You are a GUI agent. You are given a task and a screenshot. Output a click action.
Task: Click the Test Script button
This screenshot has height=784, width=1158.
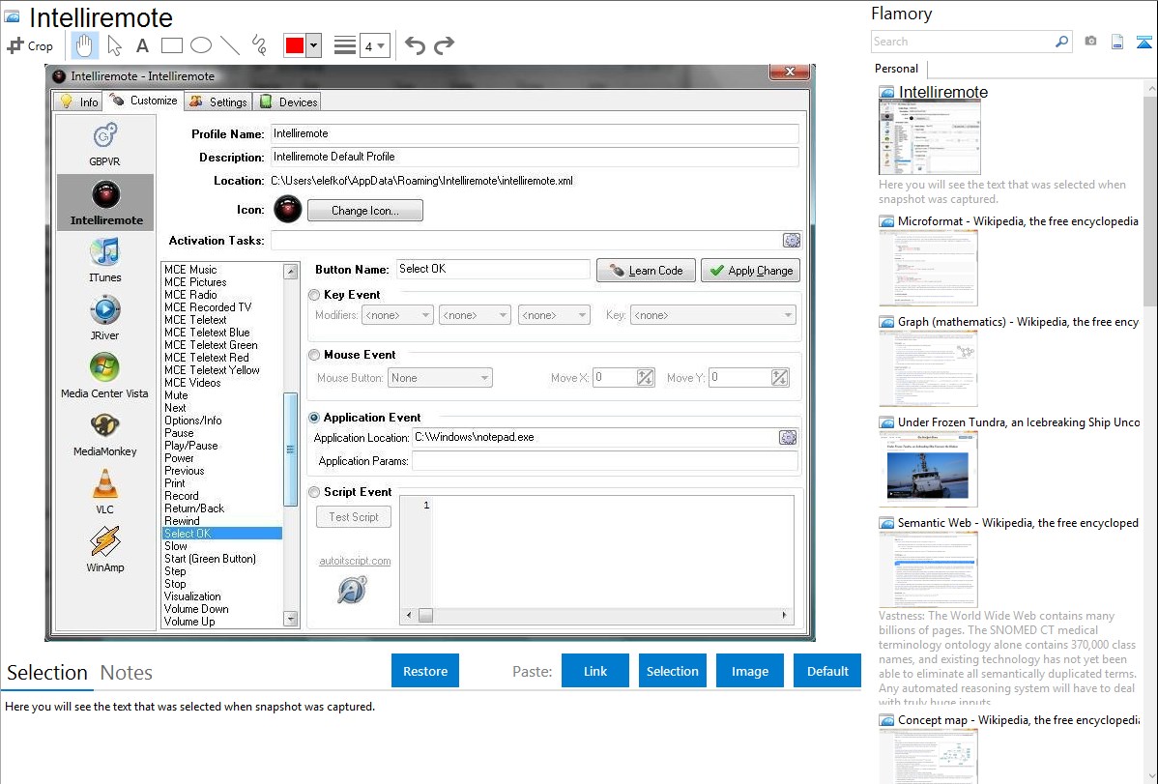354,517
